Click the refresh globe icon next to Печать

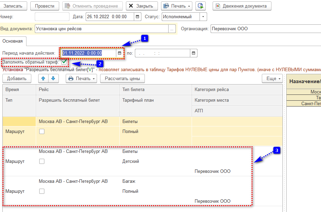coord(201,6)
